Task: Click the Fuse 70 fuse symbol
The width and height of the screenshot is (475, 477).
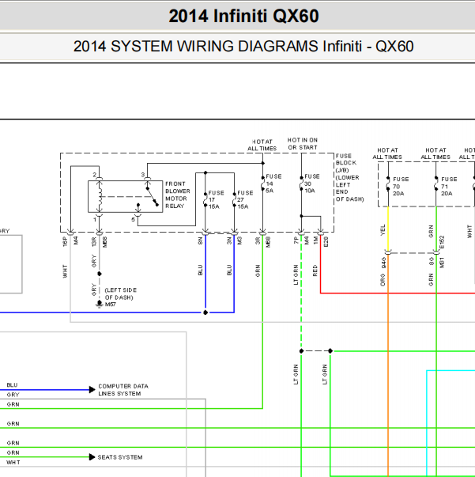Action: tap(388, 184)
